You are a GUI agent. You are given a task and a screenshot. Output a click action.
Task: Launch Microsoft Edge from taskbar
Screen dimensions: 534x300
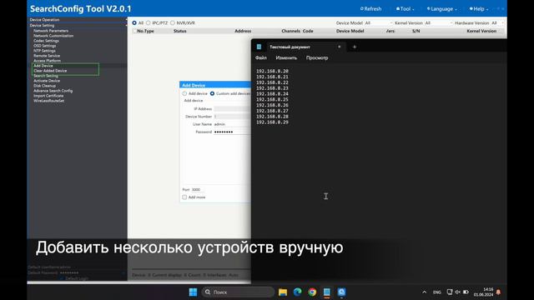(297, 292)
